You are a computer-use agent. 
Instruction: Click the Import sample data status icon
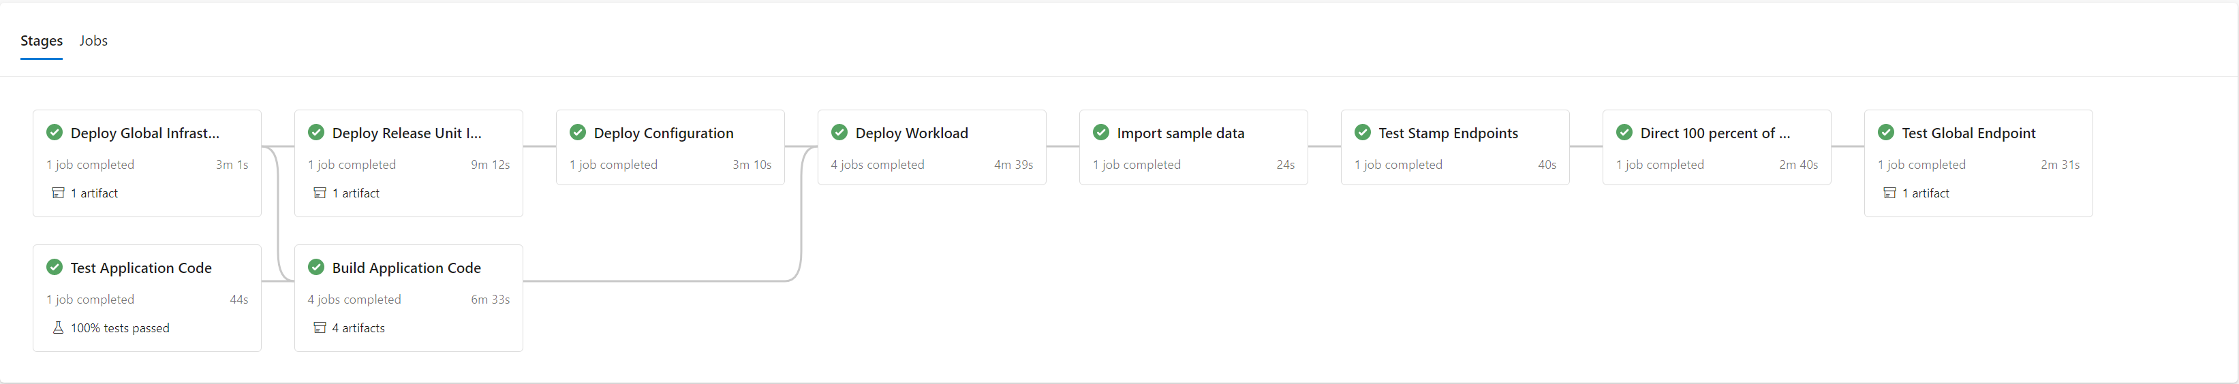click(x=1101, y=132)
